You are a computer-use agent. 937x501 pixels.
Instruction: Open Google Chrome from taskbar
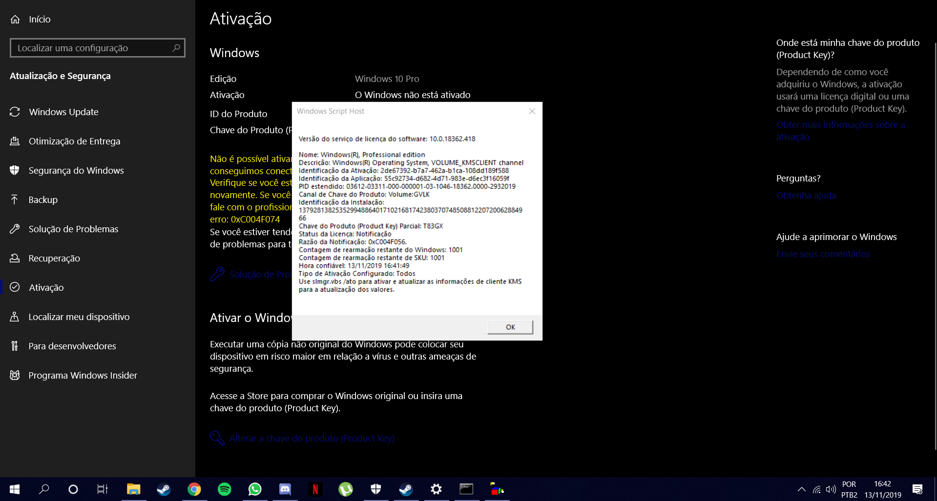pos(194,489)
